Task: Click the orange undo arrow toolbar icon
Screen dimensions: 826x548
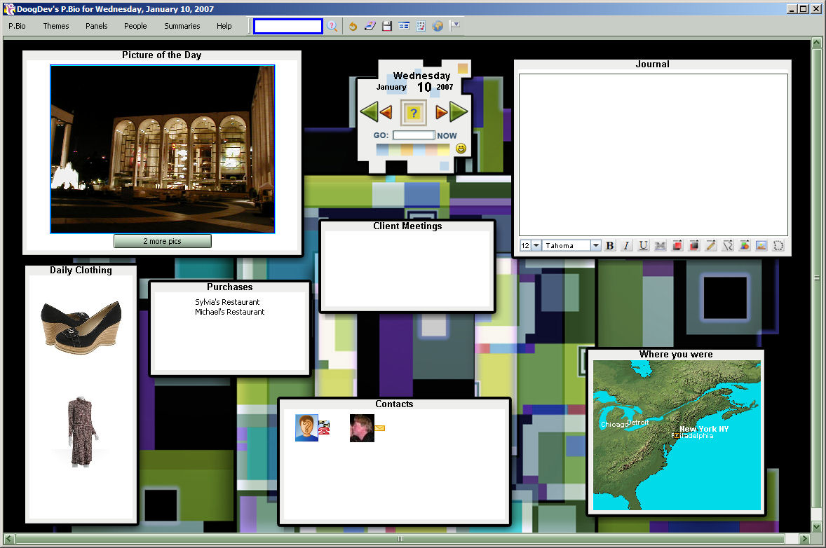Action: 353,26
